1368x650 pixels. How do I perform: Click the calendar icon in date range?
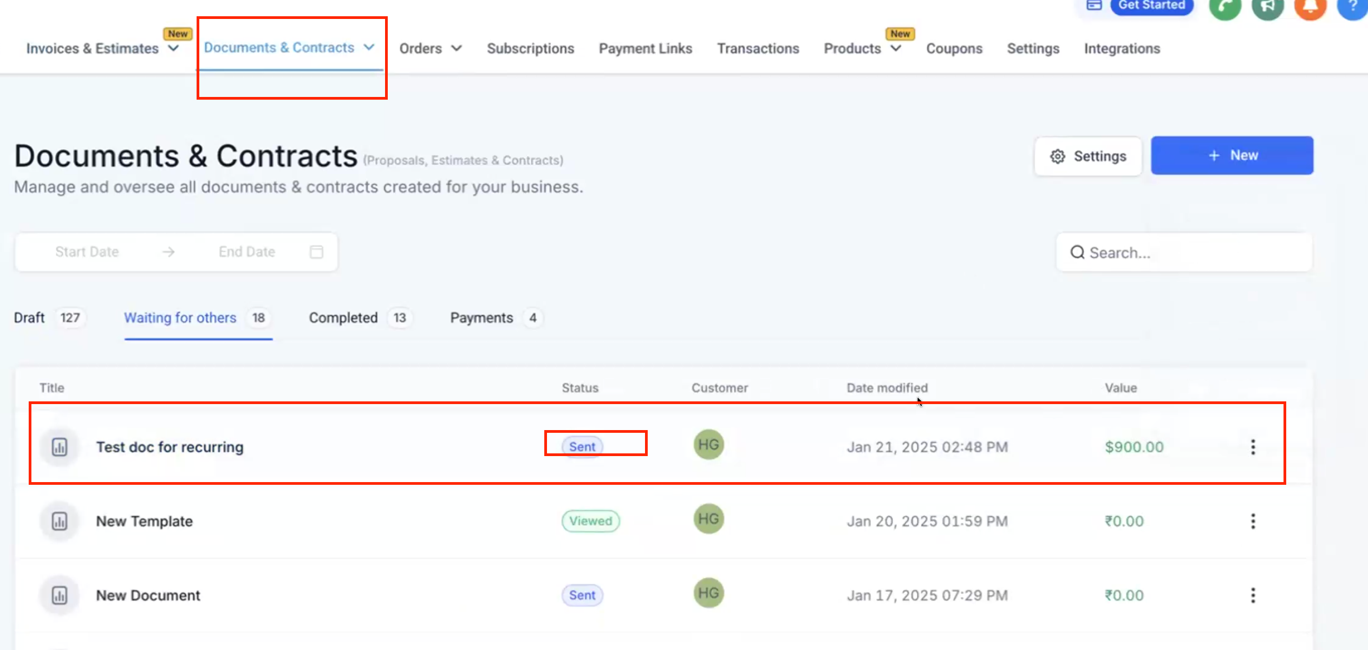point(316,252)
